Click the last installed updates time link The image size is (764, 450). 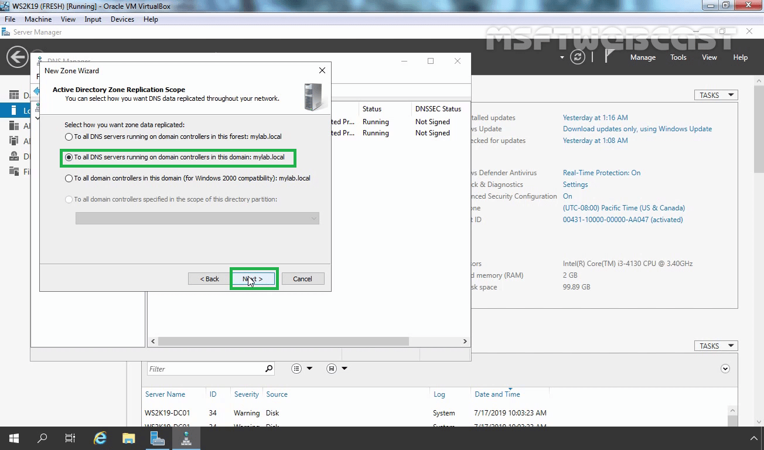[595, 118]
